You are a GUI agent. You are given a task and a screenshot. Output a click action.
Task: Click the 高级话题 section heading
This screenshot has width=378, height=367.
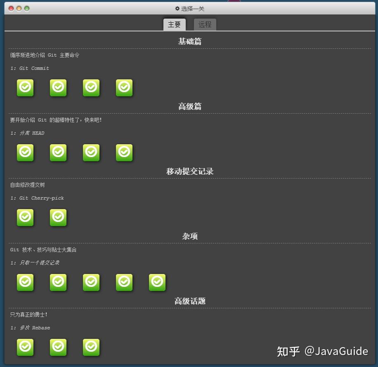190,301
